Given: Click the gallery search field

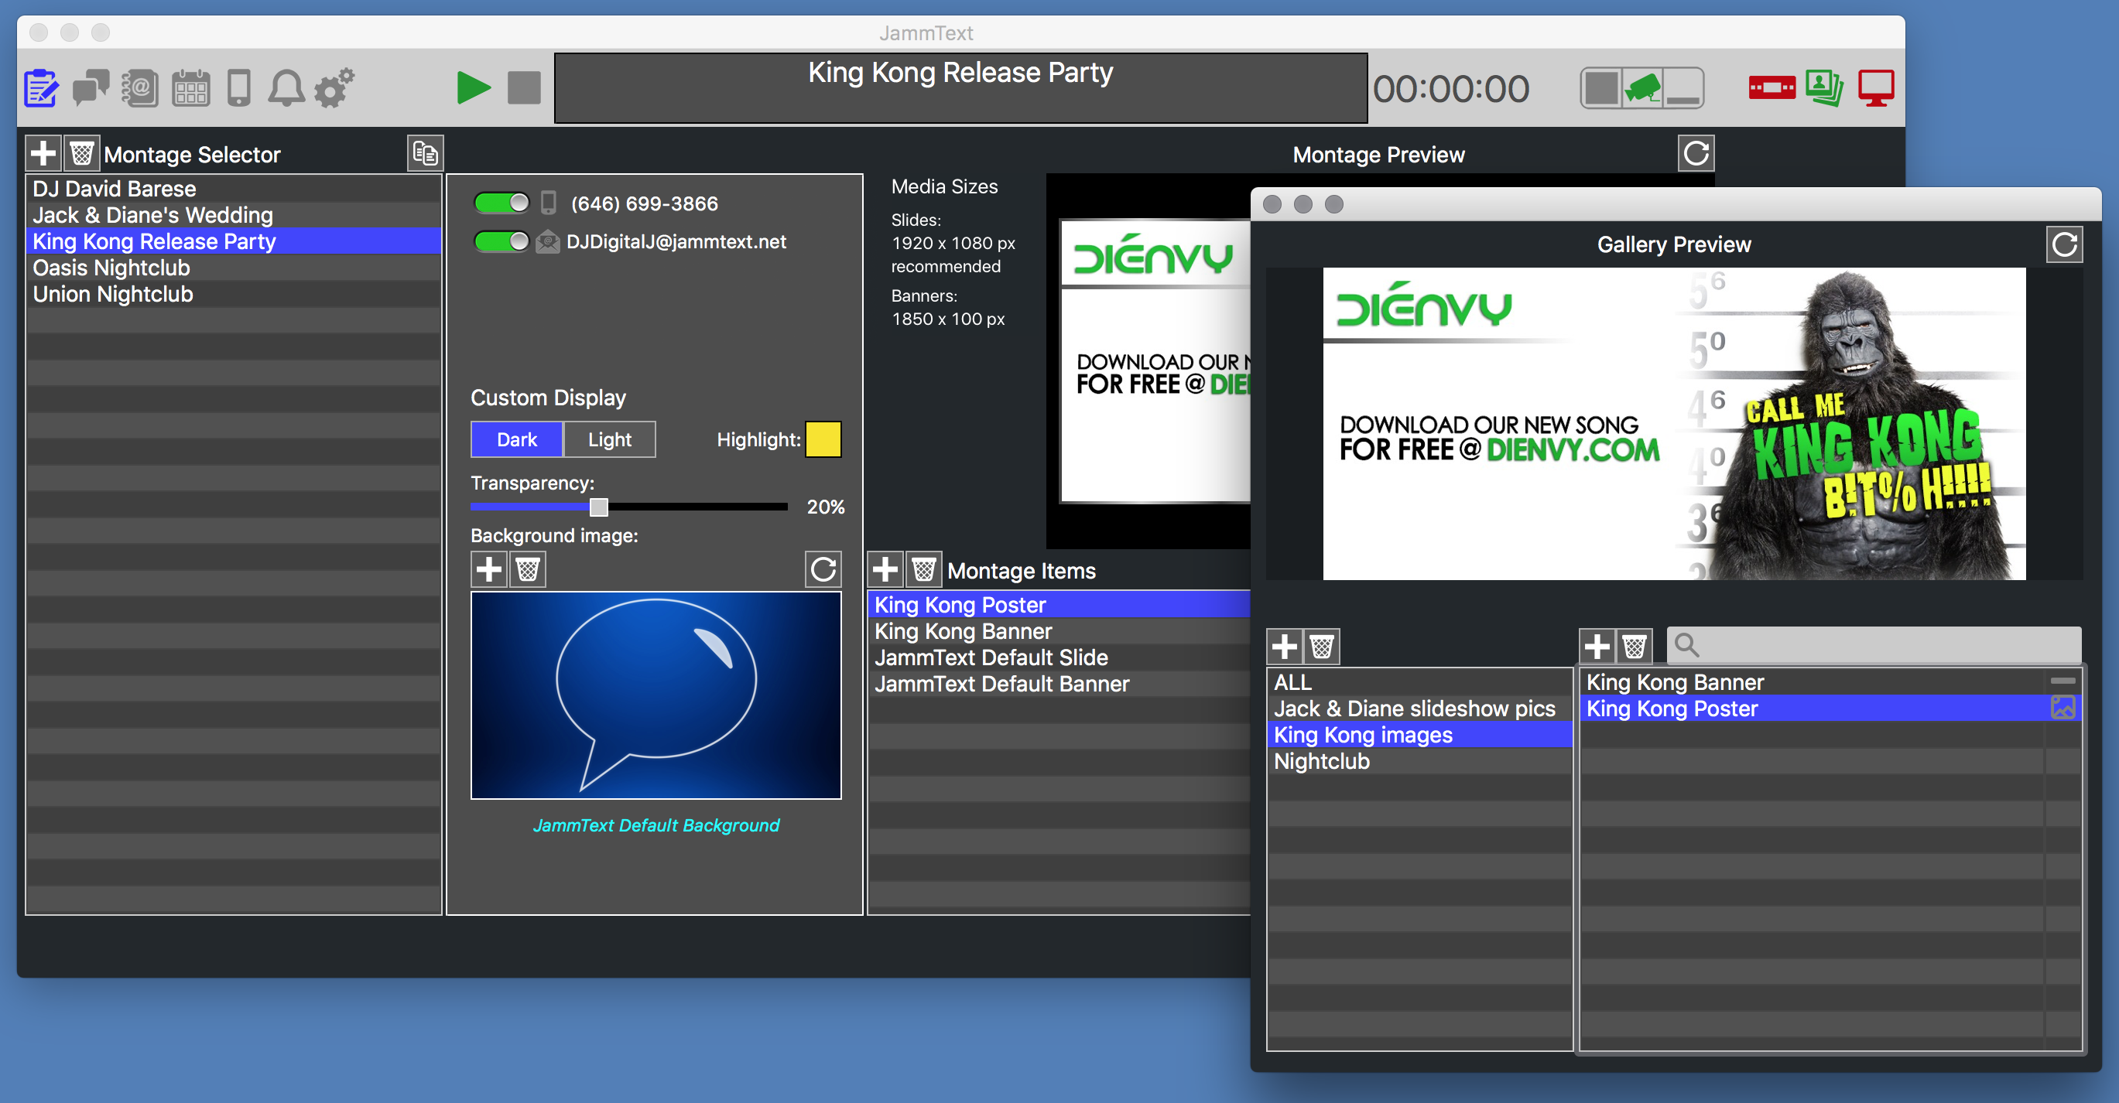Looking at the screenshot, I should coord(1874,646).
